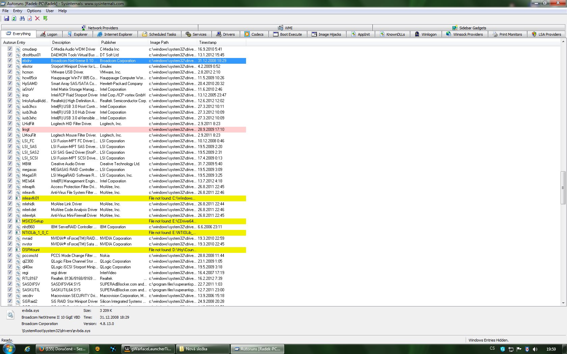Image resolution: width=567 pixels, height=354 pixels.
Task: Show the Winsock Providers tab
Action: tap(464, 34)
